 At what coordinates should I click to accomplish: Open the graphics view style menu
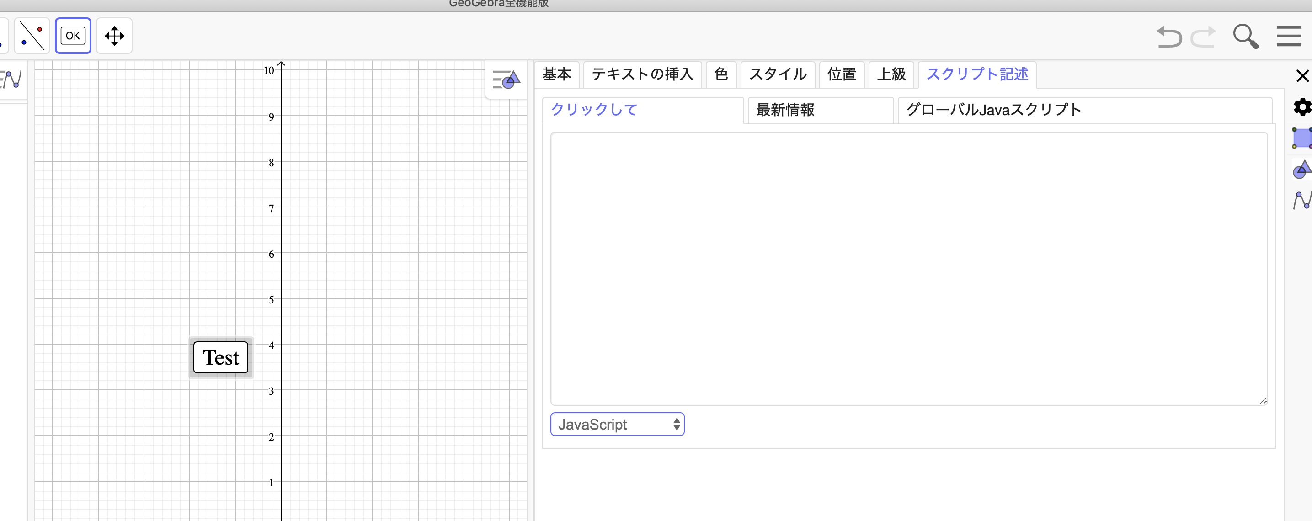point(506,80)
